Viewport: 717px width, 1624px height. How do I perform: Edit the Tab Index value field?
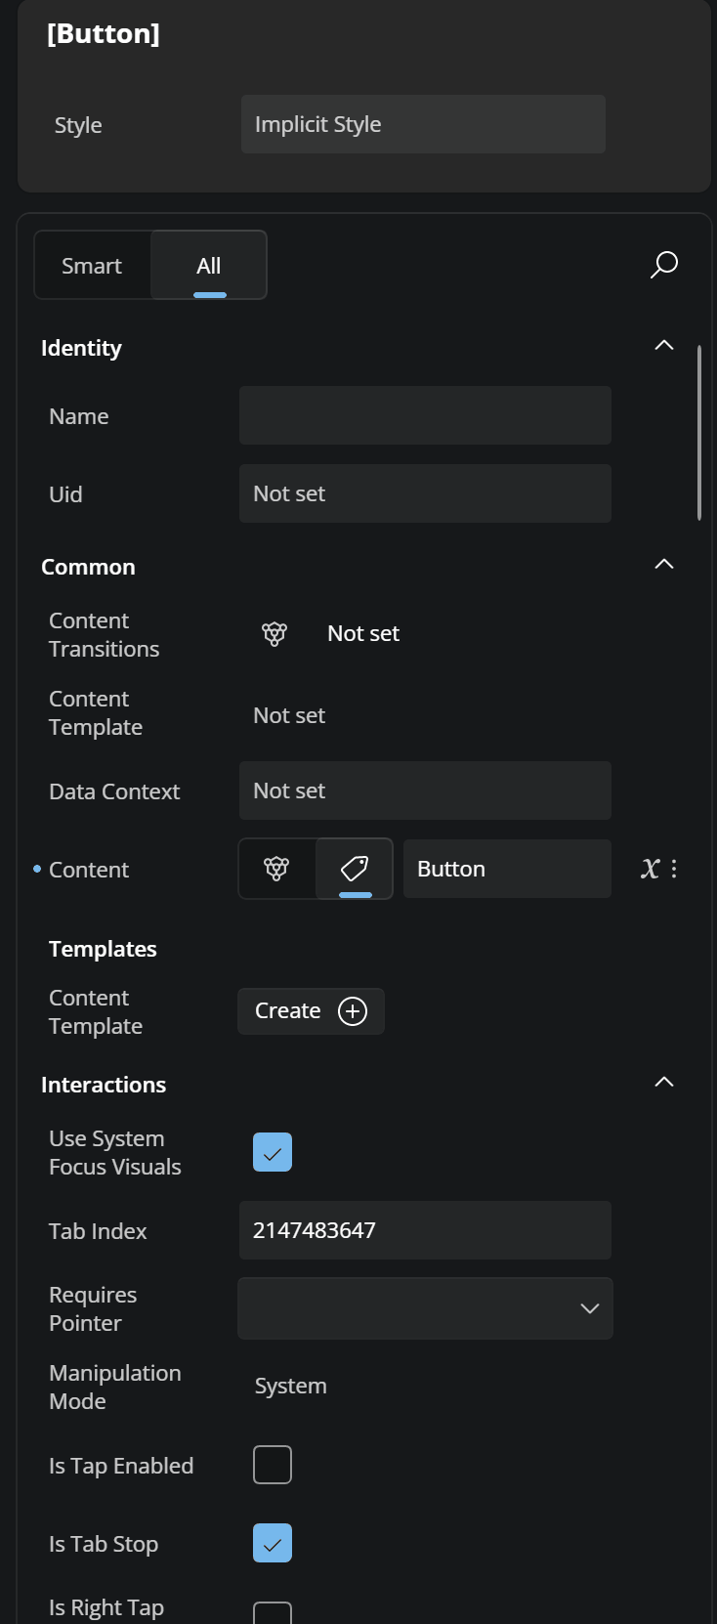[x=424, y=1230]
